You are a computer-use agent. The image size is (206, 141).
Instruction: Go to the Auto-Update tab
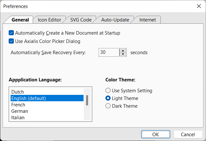(x=115, y=20)
